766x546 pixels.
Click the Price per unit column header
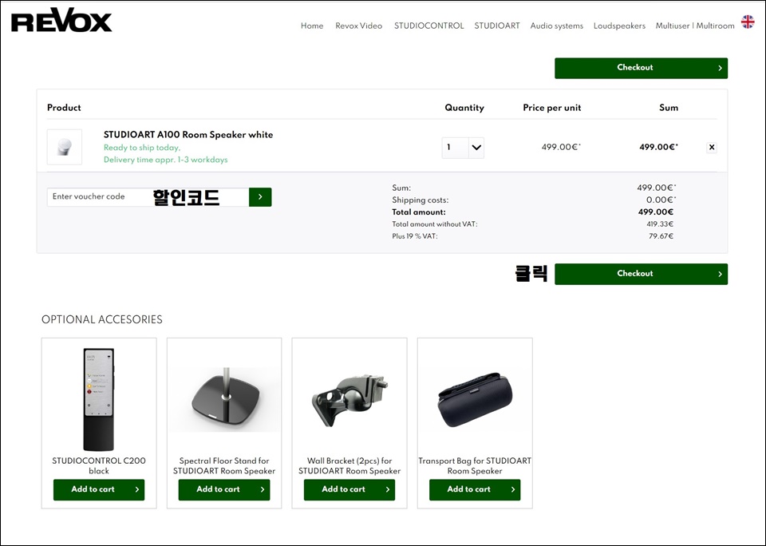(552, 108)
